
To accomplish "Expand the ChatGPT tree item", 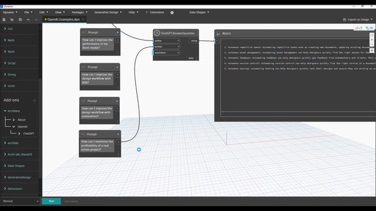I will tap(19, 134).
